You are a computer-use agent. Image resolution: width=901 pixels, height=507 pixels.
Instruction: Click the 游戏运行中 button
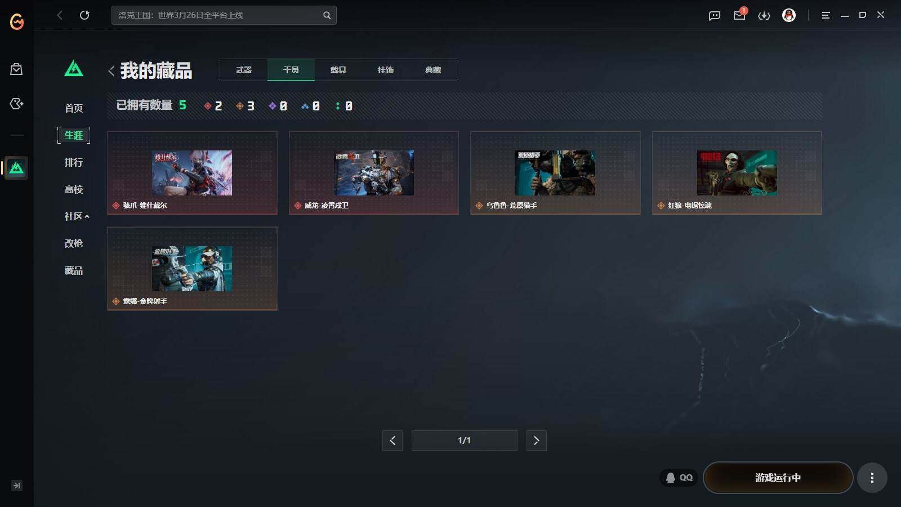click(x=778, y=478)
